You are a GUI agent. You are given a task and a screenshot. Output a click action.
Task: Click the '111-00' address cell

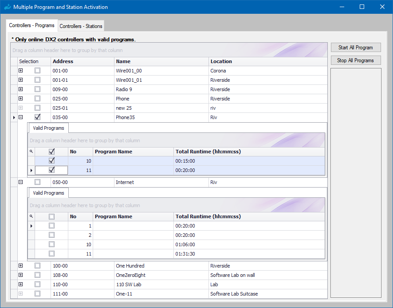pos(83,293)
